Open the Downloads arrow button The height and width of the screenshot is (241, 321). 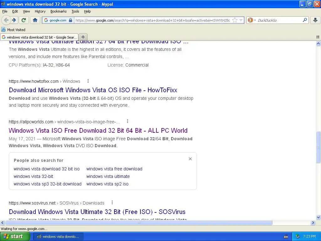315,20
